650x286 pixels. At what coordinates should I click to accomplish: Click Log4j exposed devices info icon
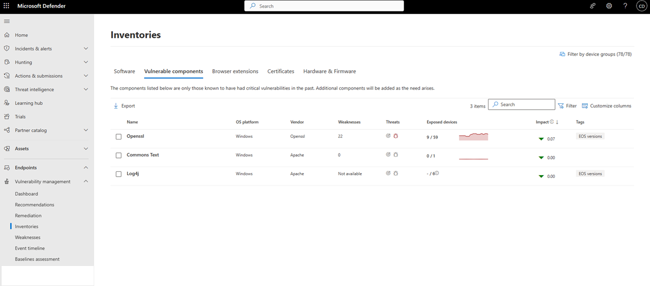pos(437,174)
